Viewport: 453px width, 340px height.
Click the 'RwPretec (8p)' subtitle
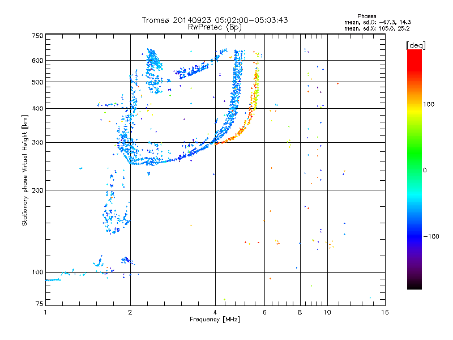click(215, 27)
